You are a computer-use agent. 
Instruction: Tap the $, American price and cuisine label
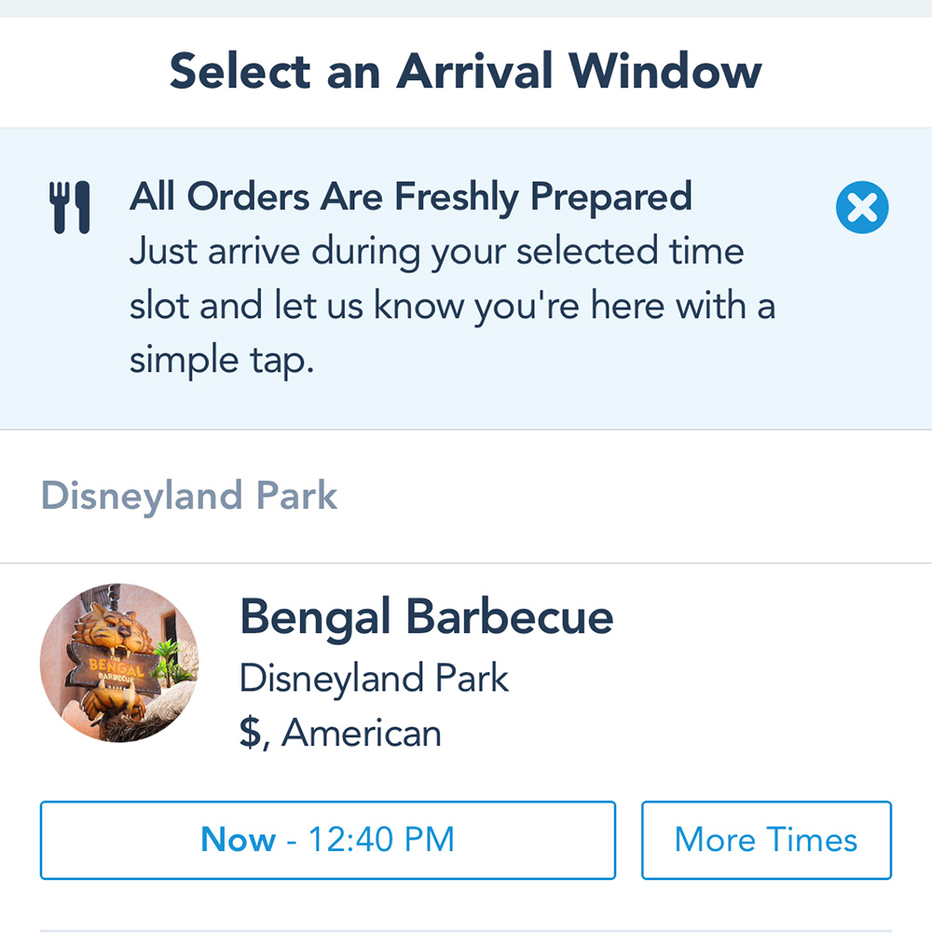340,733
